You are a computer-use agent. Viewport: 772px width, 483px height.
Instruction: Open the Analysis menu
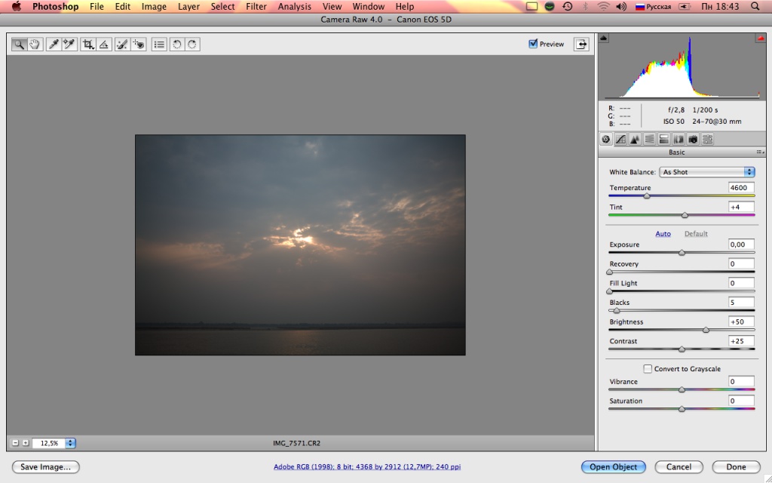[x=294, y=7]
